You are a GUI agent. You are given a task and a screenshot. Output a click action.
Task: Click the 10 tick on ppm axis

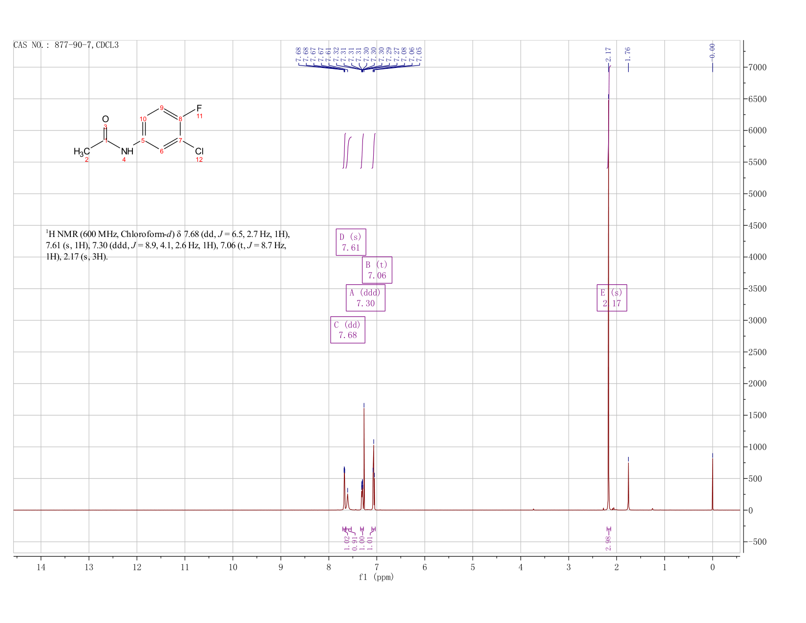(233, 567)
